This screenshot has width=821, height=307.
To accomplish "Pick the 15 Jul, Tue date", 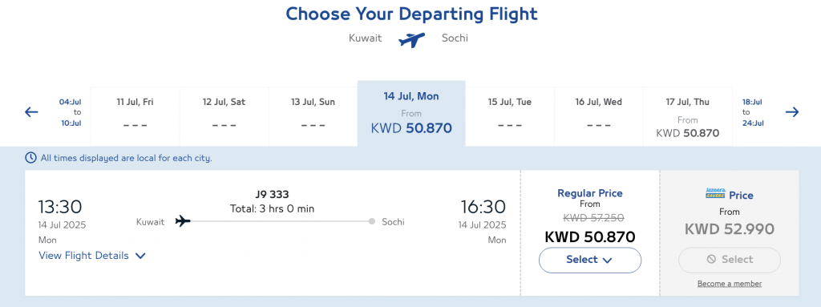I will point(509,117).
